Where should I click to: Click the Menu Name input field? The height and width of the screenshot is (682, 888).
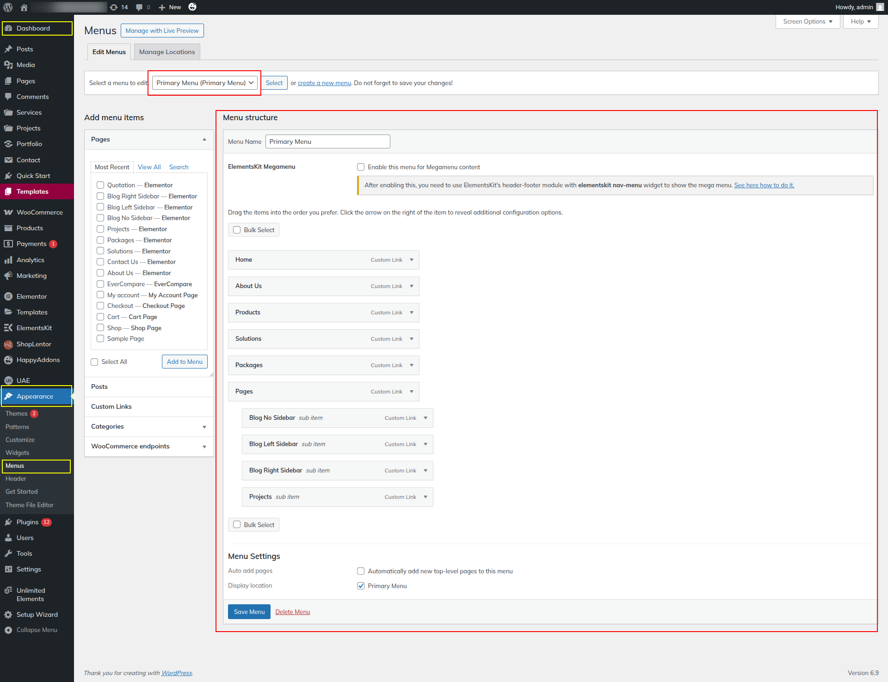(x=327, y=141)
